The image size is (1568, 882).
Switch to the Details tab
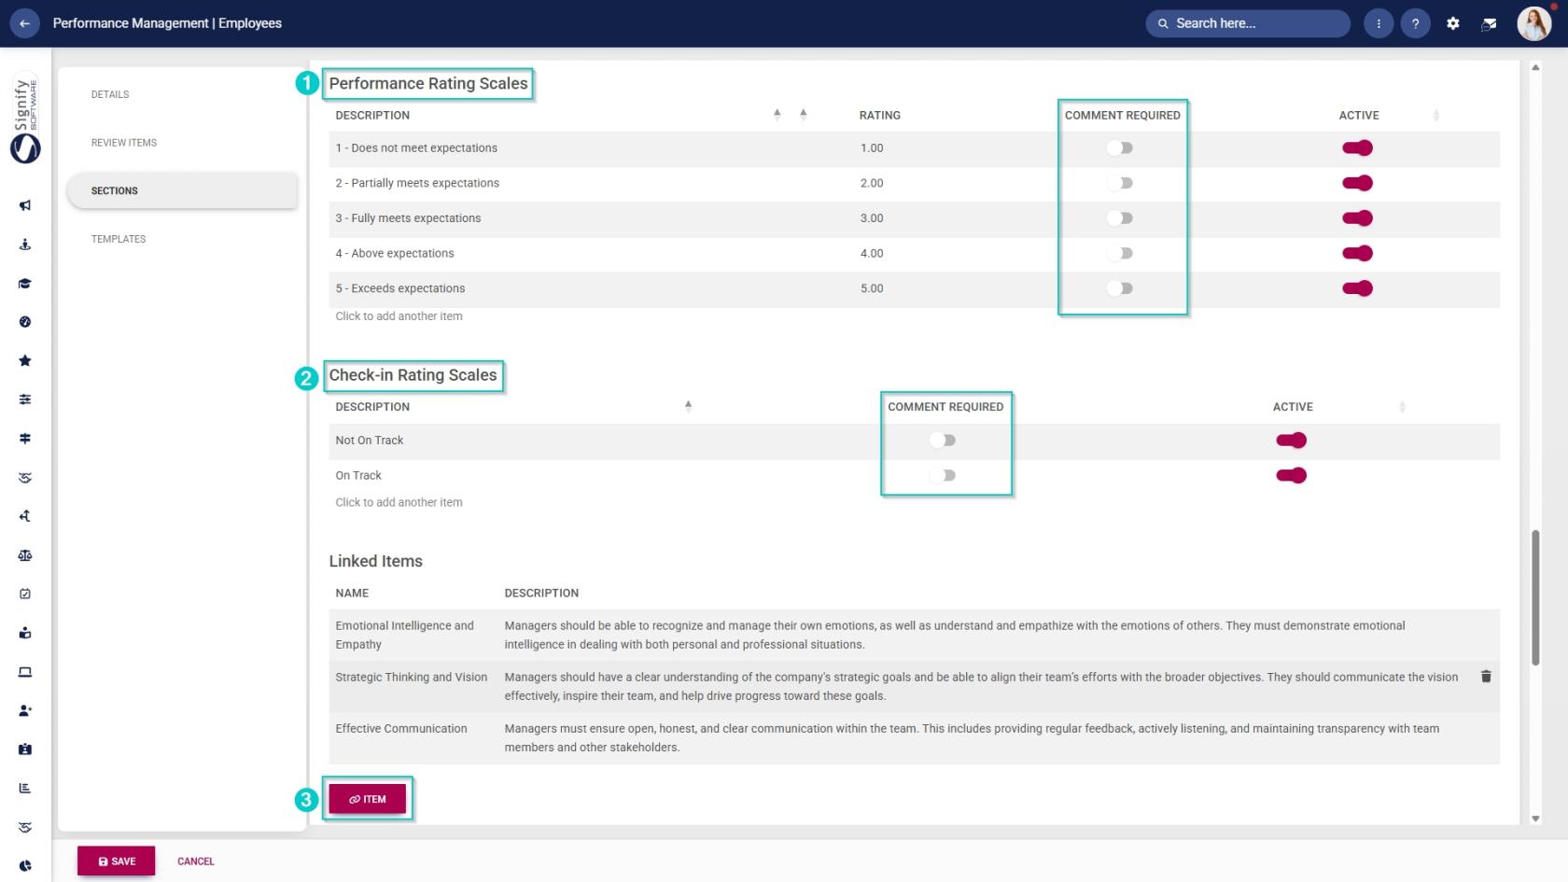tap(110, 94)
